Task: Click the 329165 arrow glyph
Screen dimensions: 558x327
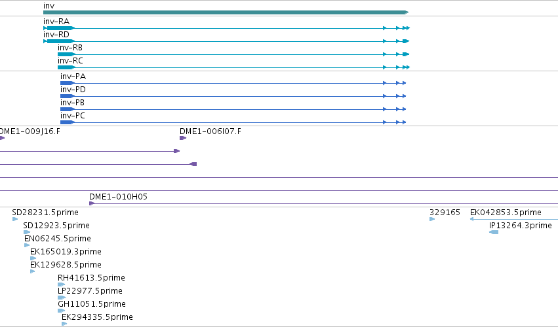Action: click(x=432, y=219)
